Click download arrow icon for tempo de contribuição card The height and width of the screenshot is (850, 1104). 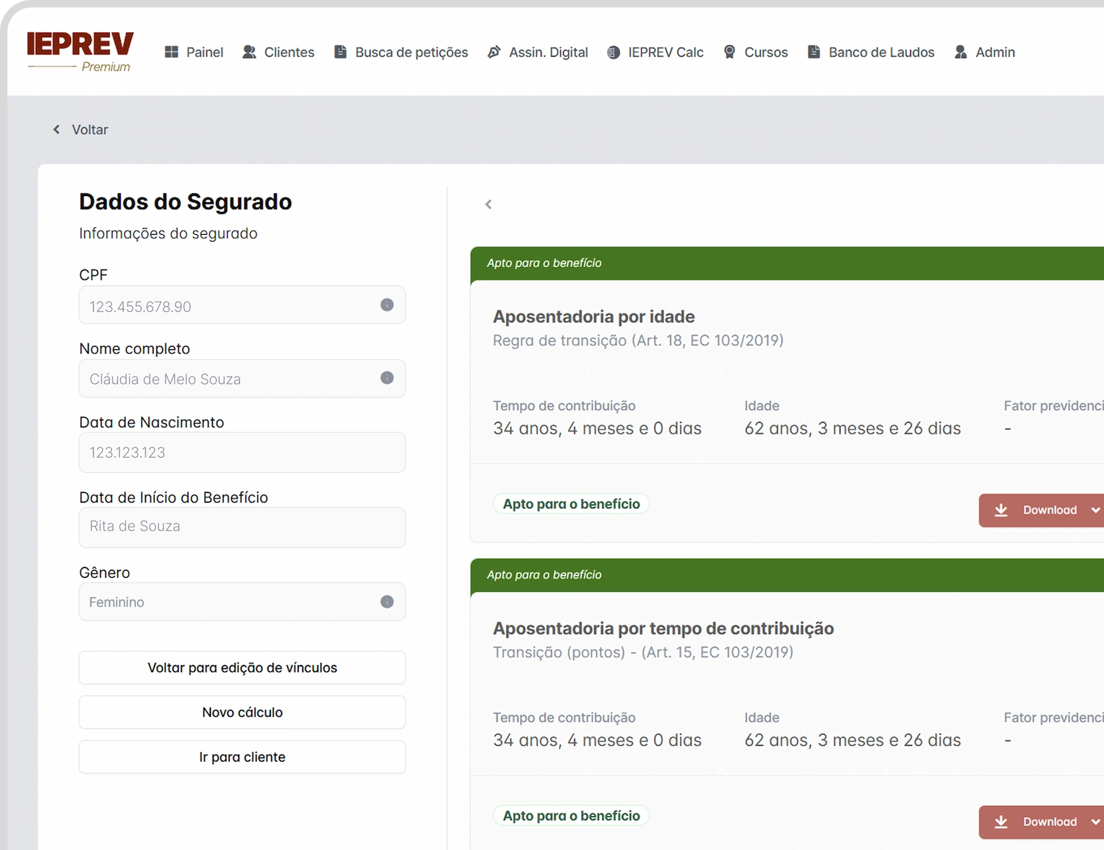(1001, 822)
